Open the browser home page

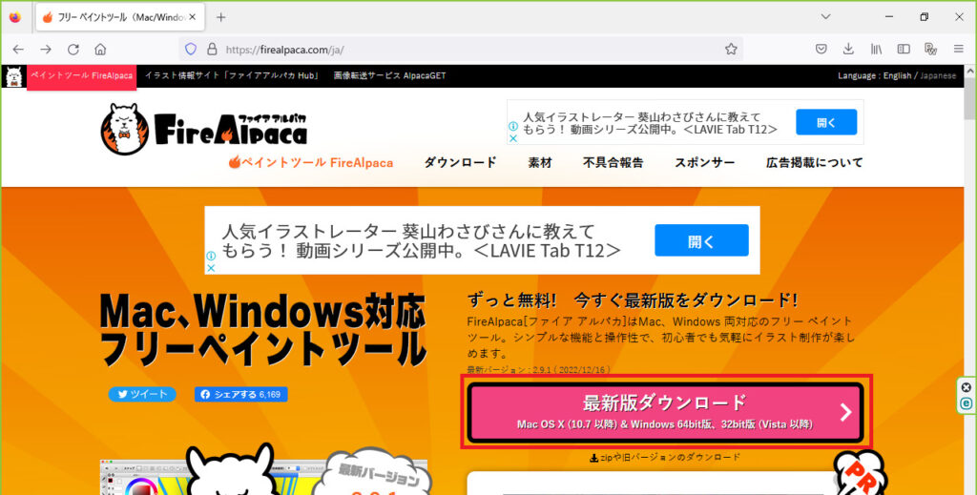coord(100,50)
